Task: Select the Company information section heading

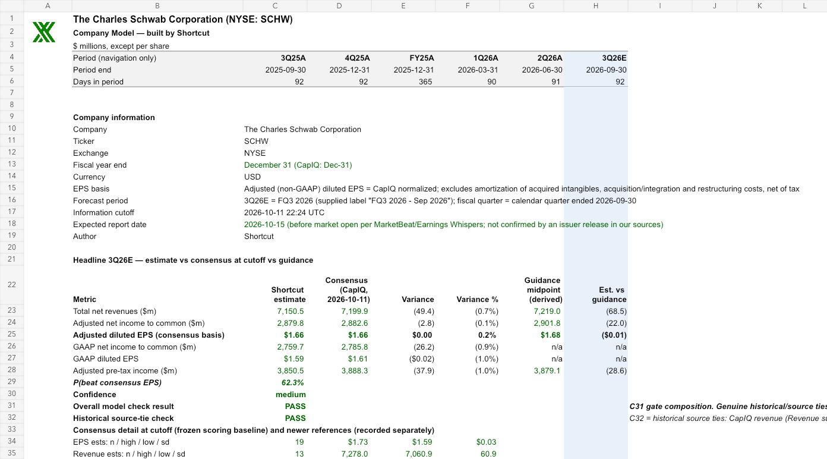Action: [114, 117]
